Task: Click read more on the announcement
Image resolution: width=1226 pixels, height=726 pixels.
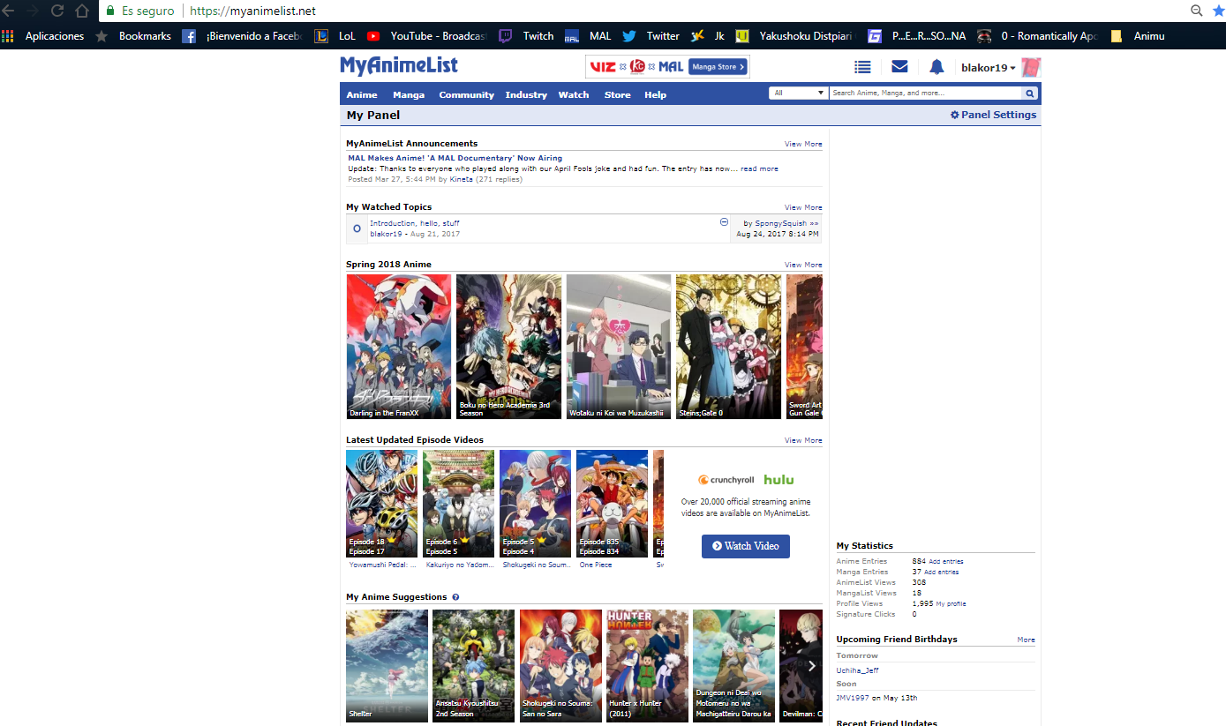Action: click(759, 168)
